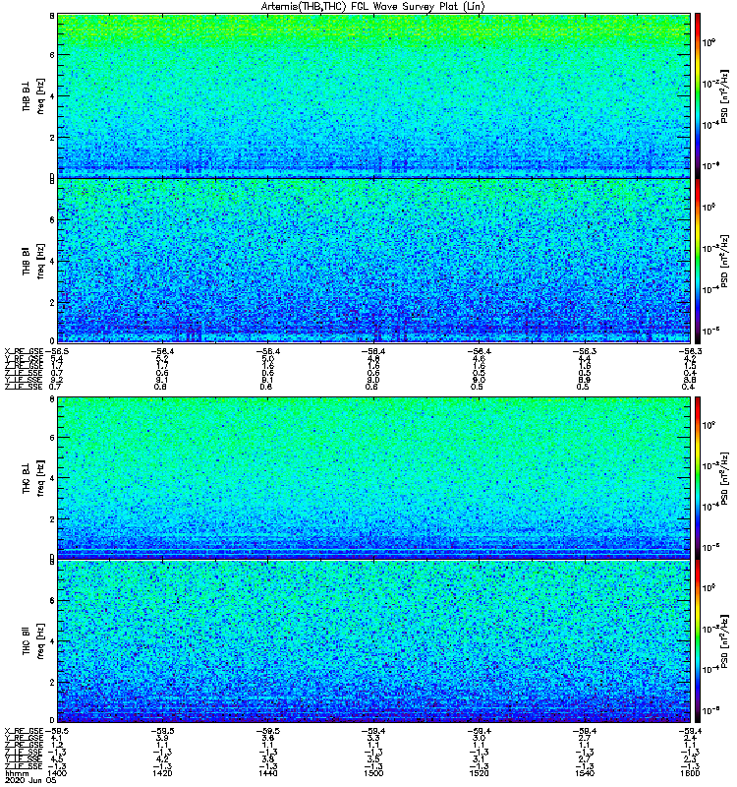Click the THC B∥ freq [Hz] axis label

coord(33,641)
